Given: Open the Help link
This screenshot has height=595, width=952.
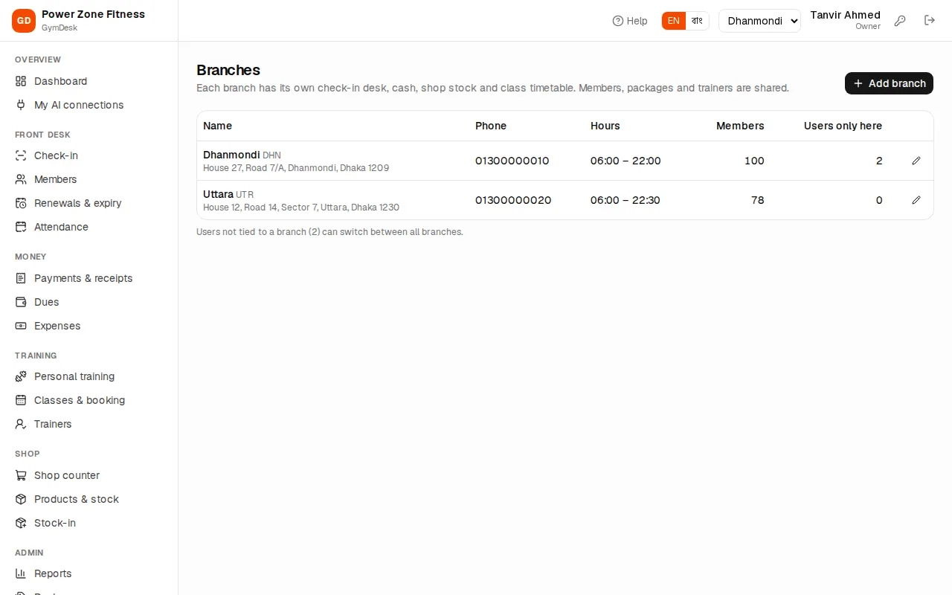Looking at the screenshot, I should (630, 21).
